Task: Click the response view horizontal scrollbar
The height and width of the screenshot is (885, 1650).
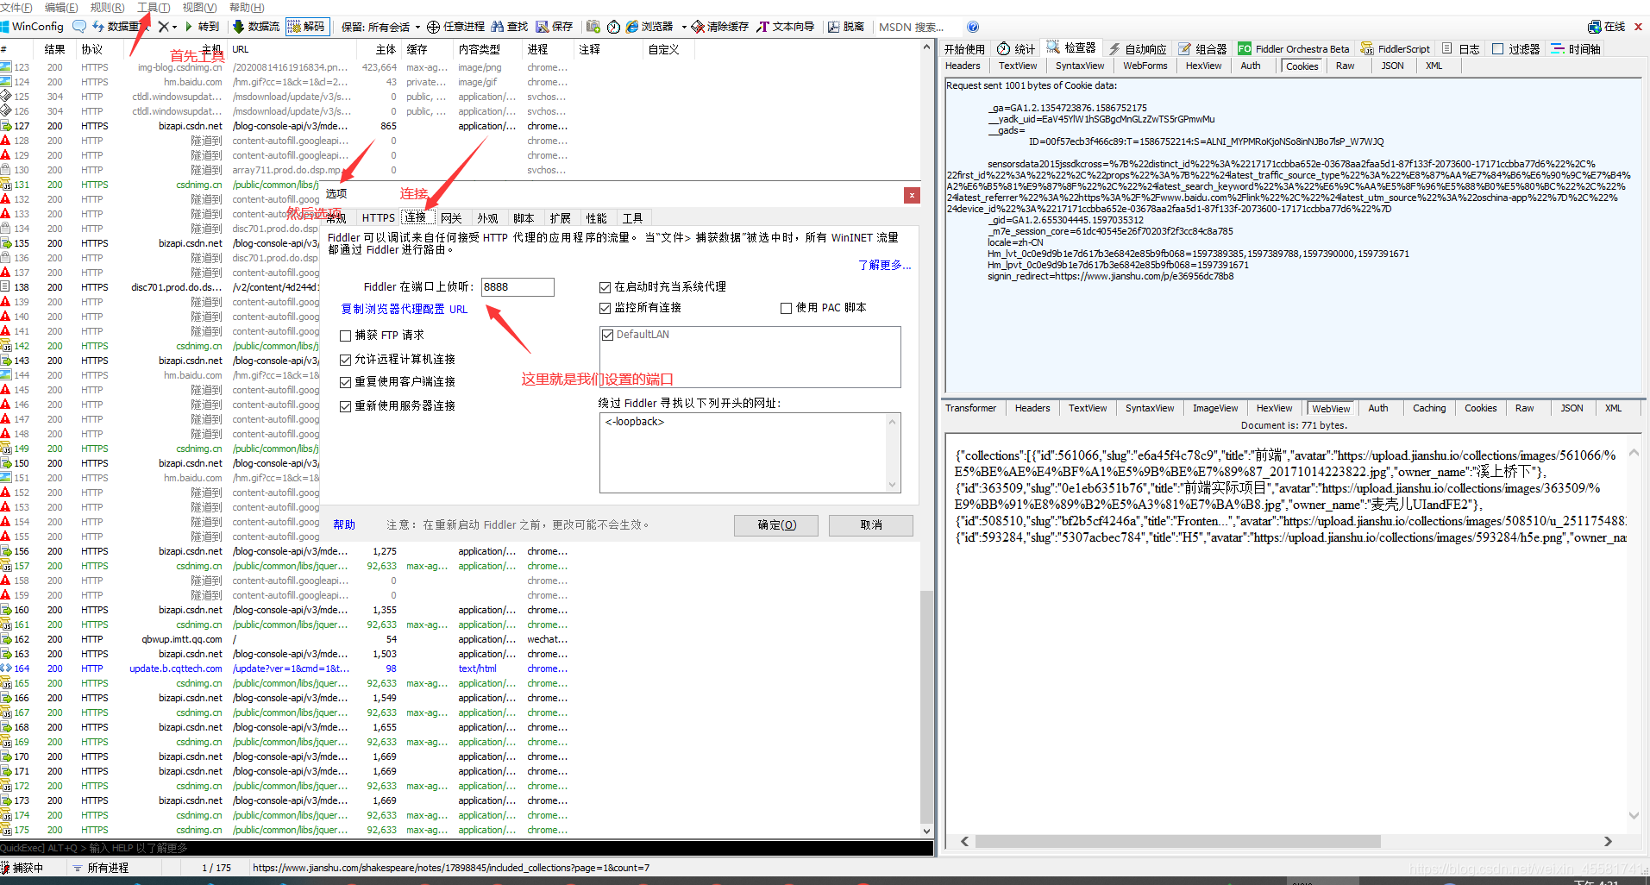Action: pos(1177,841)
